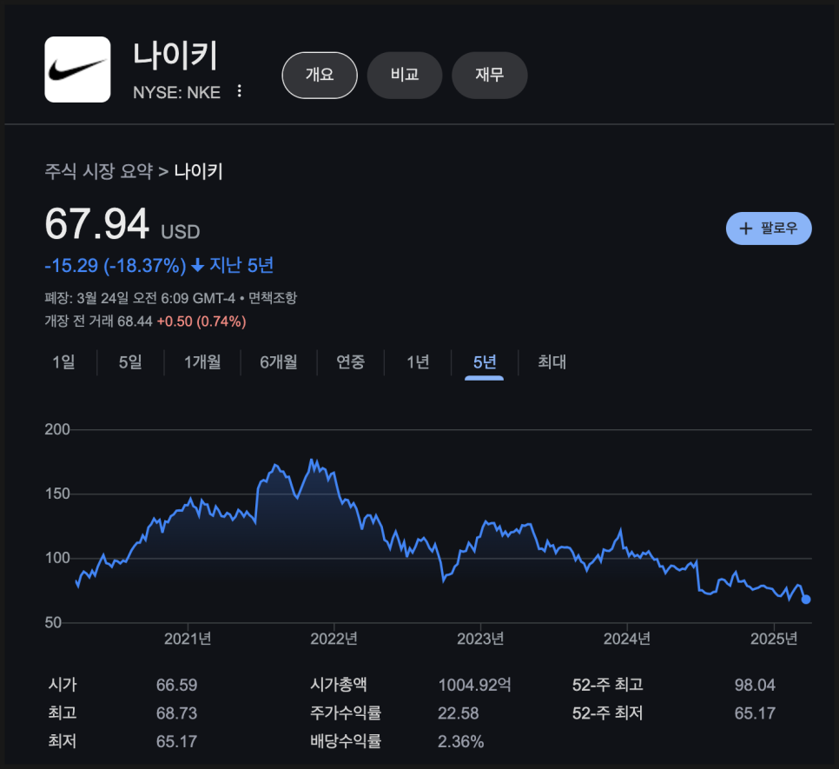The height and width of the screenshot is (769, 839).
Task: Click the 배당수익률 value 2.36%
Action: point(460,742)
